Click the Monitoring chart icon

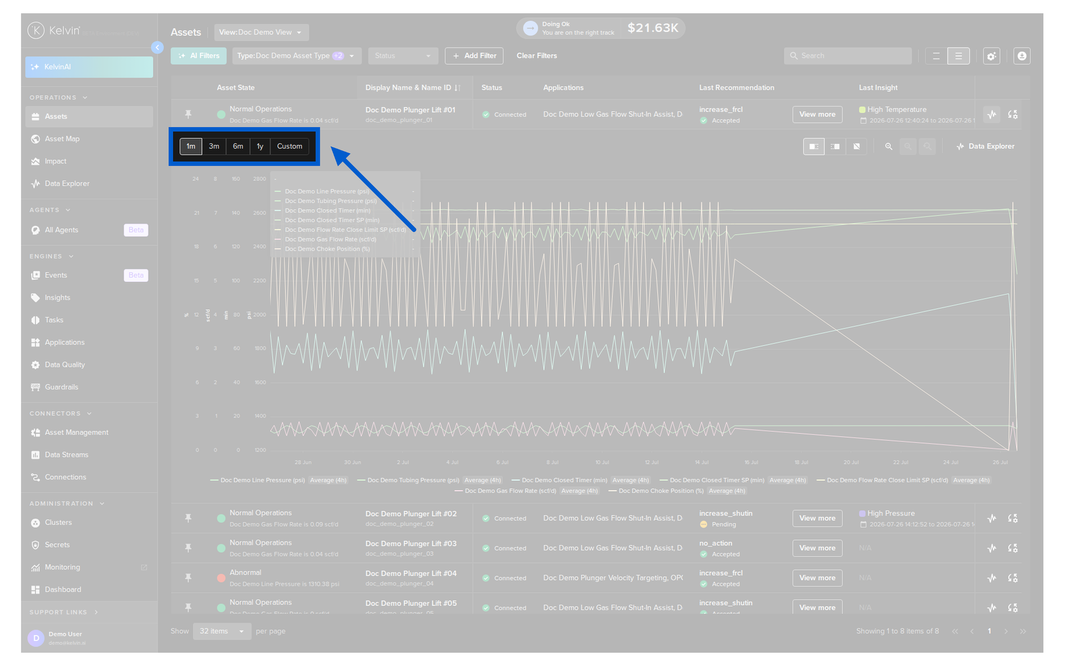point(35,567)
